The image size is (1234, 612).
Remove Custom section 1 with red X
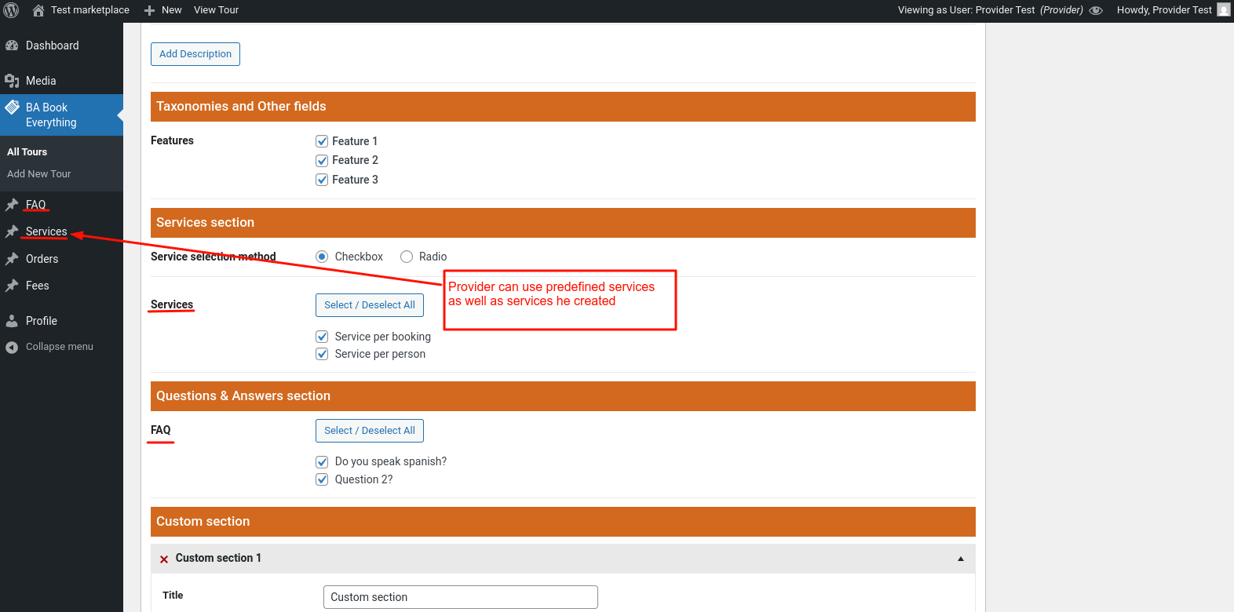click(164, 559)
